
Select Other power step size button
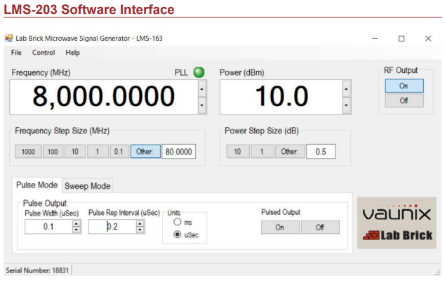click(290, 152)
